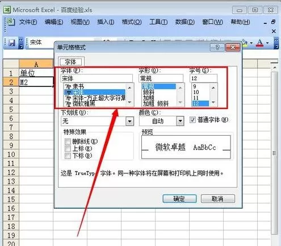Click the 取消 button
The width and height of the screenshot is (281, 246).
coord(217,199)
